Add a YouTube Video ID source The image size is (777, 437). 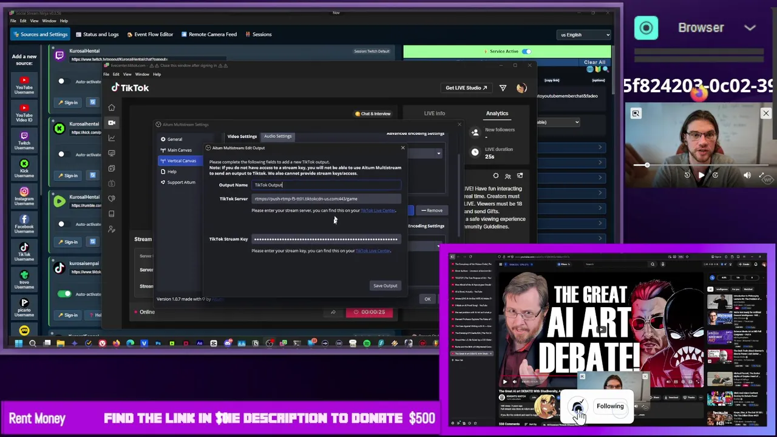pyautogui.click(x=24, y=112)
